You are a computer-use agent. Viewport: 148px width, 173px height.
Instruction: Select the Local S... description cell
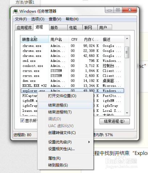tap(112, 111)
